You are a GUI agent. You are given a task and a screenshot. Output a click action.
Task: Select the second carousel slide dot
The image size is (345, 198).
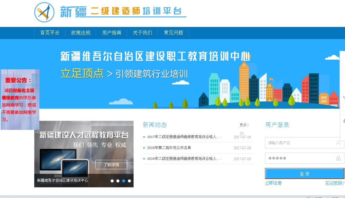[x=118, y=181]
